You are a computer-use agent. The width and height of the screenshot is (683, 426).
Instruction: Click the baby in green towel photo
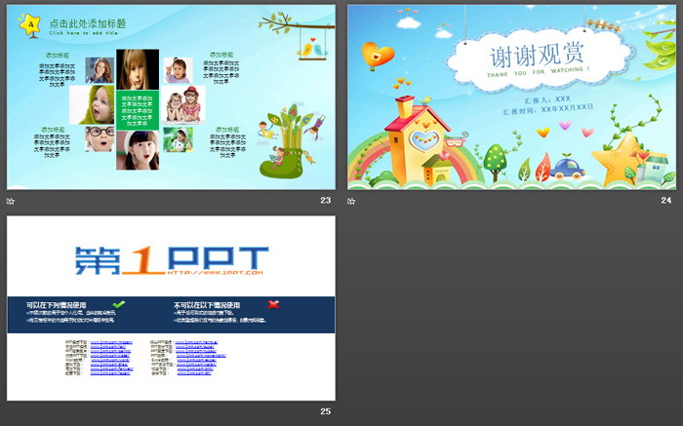coord(92,105)
